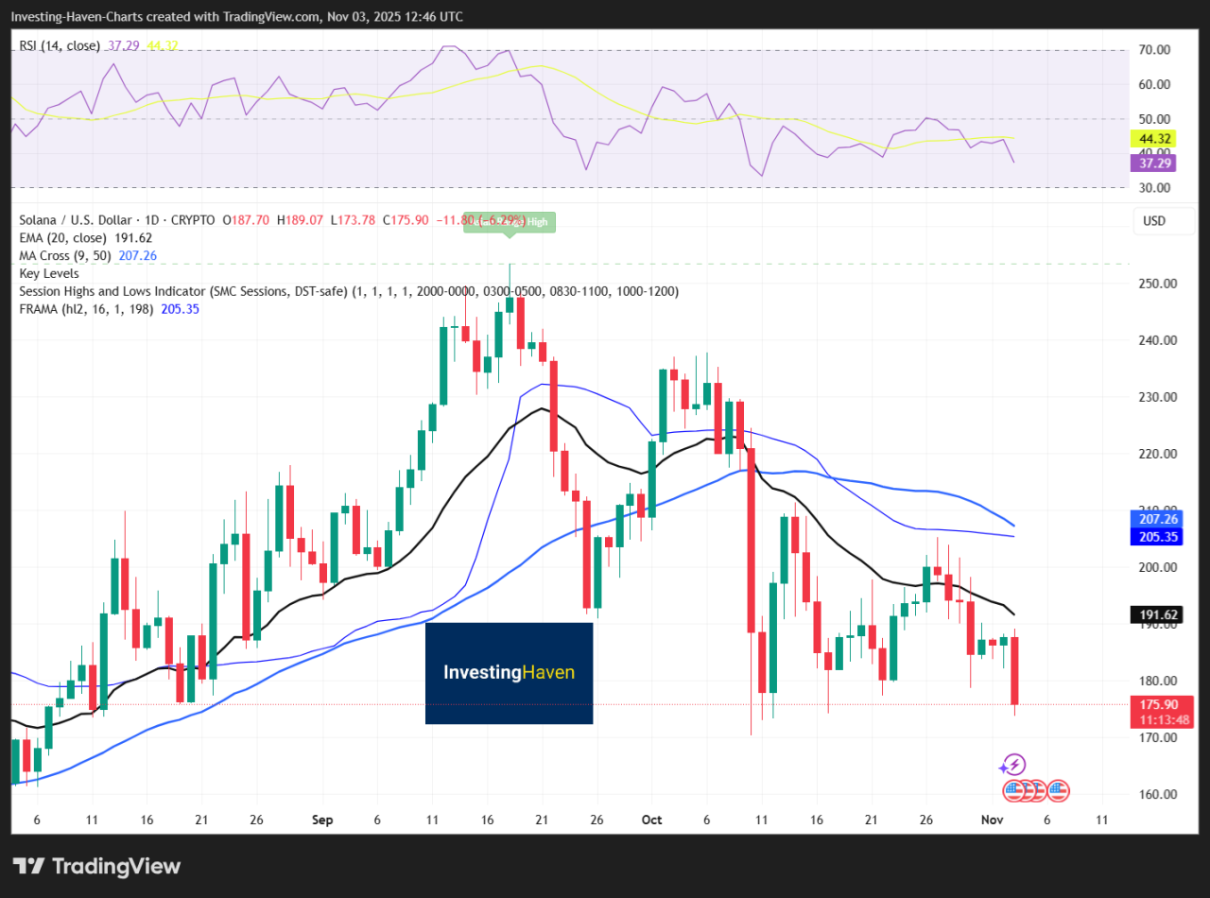Click the purple lightning bolt event icon
The height and width of the screenshot is (898, 1210).
click(x=1013, y=765)
